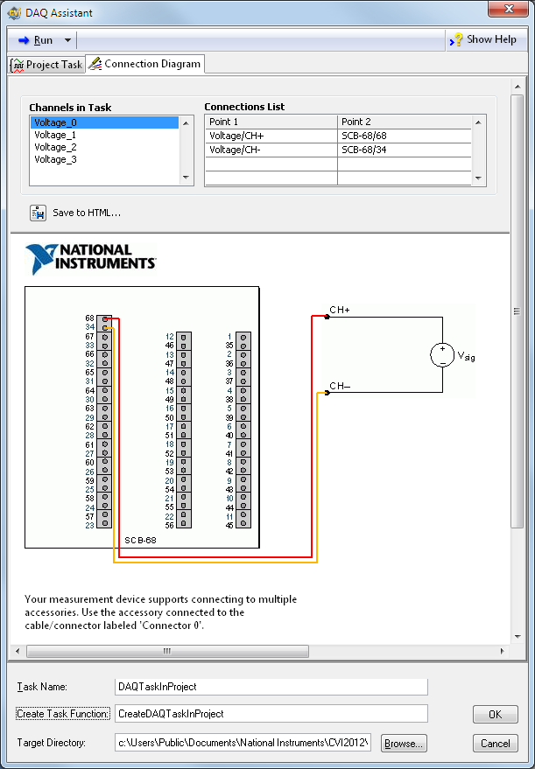Click the Create Task Function field

pyautogui.click(x=271, y=714)
